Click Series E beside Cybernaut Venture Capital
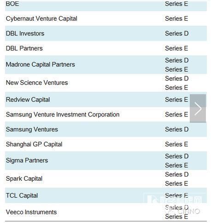The width and height of the screenshot is (211, 223). click(x=176, y=18)
